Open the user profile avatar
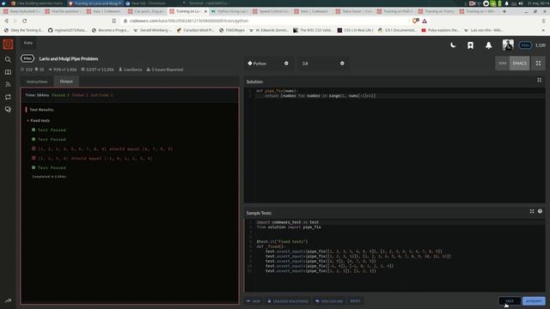The image size is (550, 309). click(x=508, y=45)
